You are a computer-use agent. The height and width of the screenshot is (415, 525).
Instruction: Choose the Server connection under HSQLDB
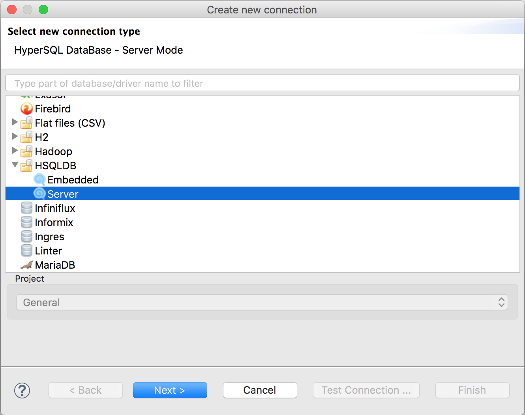click(x=62, y=194)
